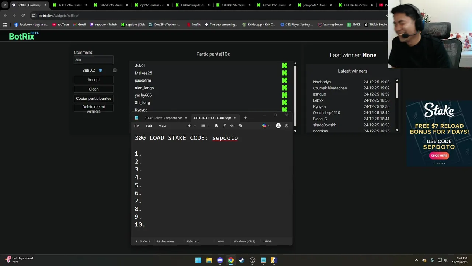Reload the browser page

[23, 16]
